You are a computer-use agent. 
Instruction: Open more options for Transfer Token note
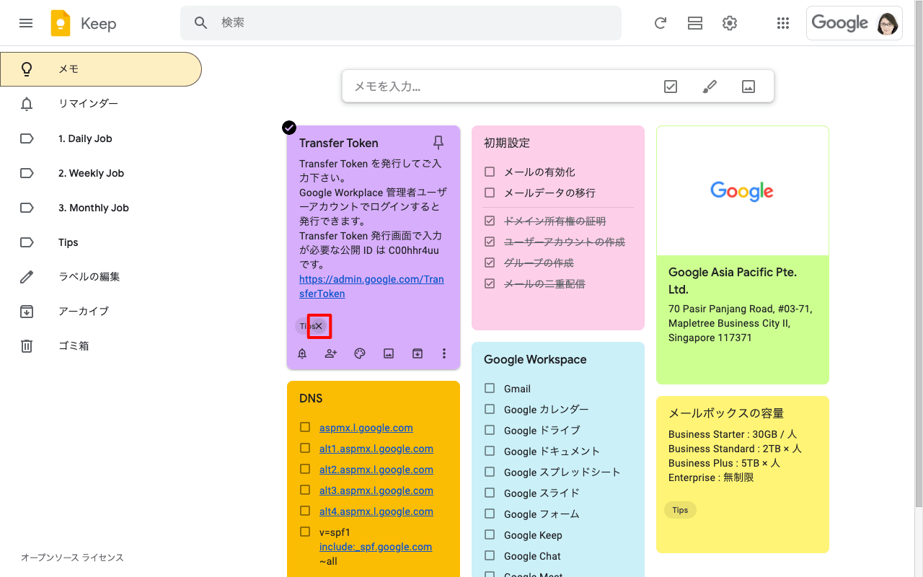click(444, 353)
